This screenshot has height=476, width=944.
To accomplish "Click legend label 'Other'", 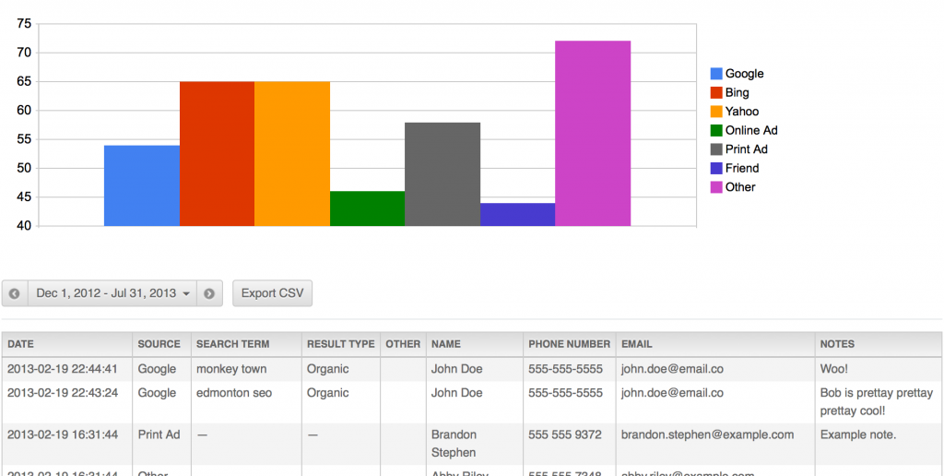I will click(740, 187).
